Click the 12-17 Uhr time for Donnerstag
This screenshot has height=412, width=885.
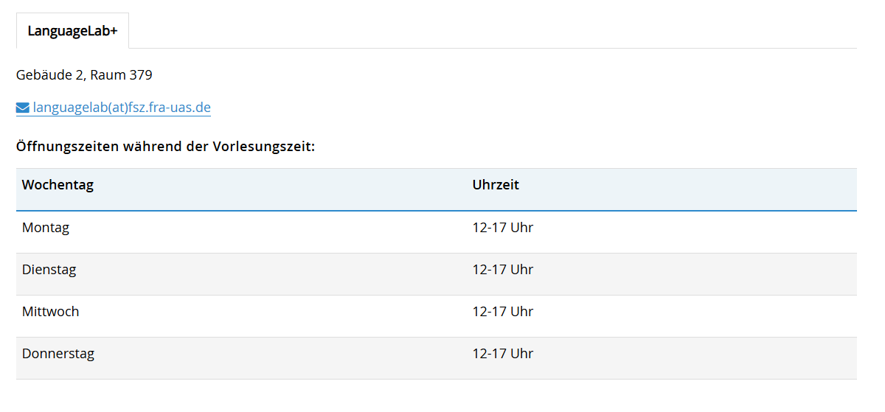(x=503, y=354)
